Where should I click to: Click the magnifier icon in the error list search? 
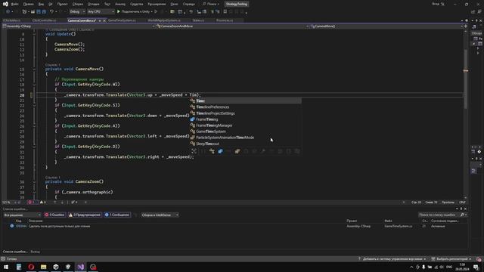tap(462, 215)
